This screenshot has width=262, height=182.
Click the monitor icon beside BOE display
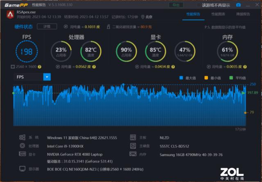point(23,169)
